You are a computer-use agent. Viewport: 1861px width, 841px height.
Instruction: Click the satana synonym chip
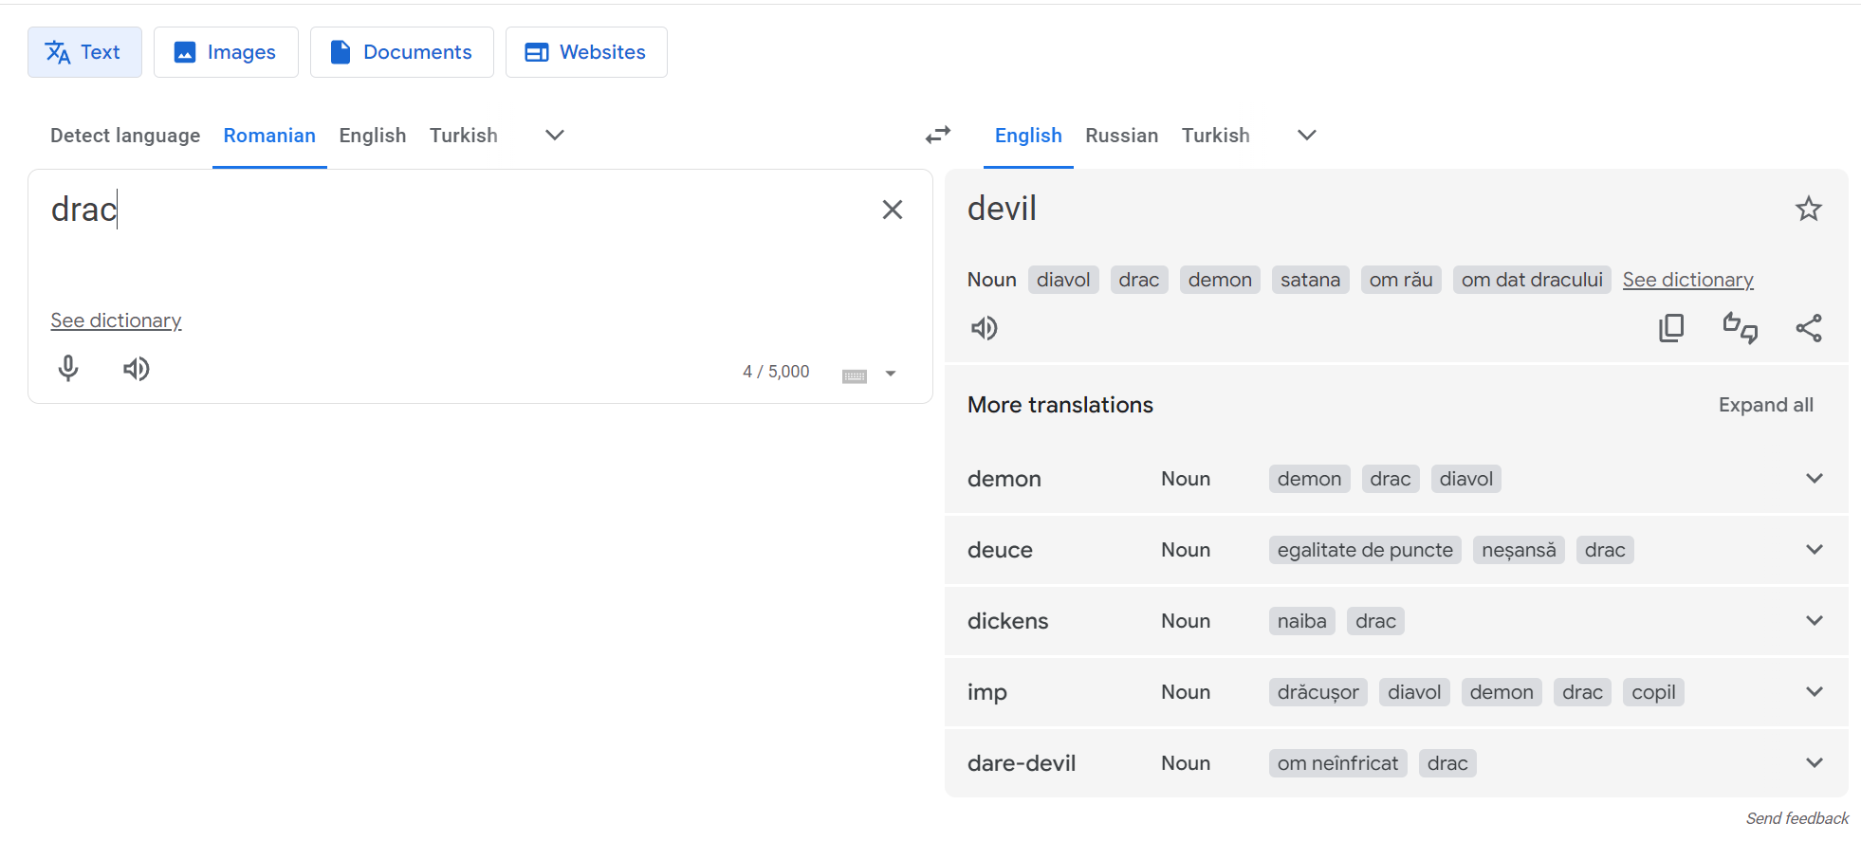[x=1310, y=280]
